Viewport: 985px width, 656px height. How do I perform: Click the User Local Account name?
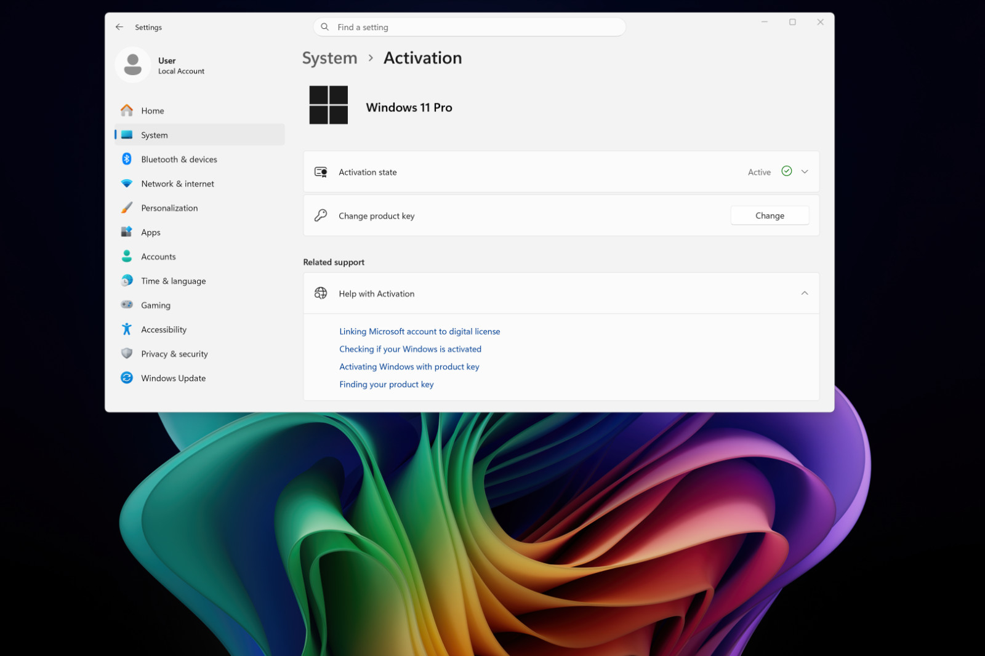[181, 65]
